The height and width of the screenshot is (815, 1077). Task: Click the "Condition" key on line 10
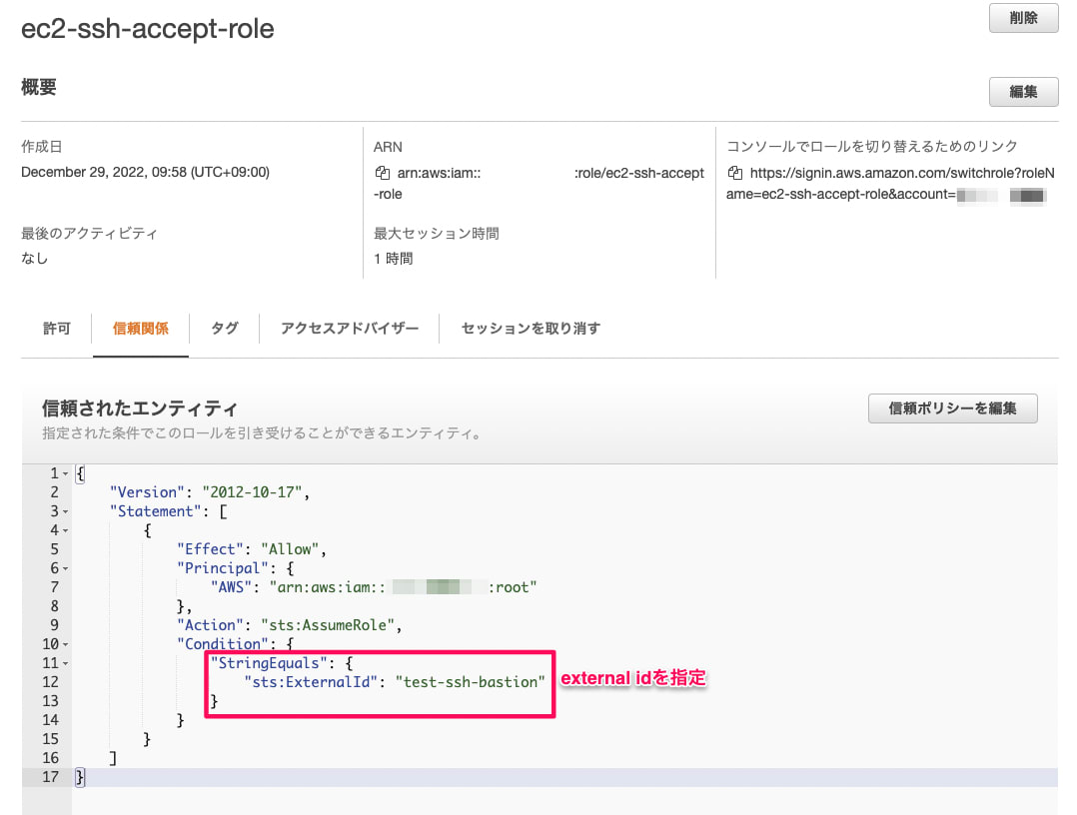coord(223,644)
